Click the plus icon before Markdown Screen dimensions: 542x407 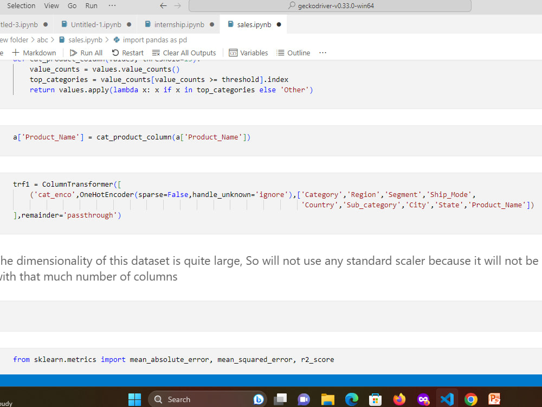16,53
